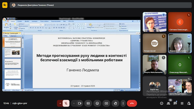Click the Эффекты для фигур icon
The height and width of the screenshot is (109, 194).
pos(110,28)
